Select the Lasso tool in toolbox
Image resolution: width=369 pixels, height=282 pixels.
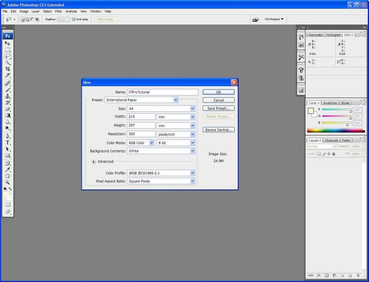point(8,56)
